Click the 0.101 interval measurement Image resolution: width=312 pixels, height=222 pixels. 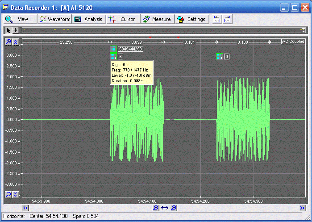click(x=189, y=42)
